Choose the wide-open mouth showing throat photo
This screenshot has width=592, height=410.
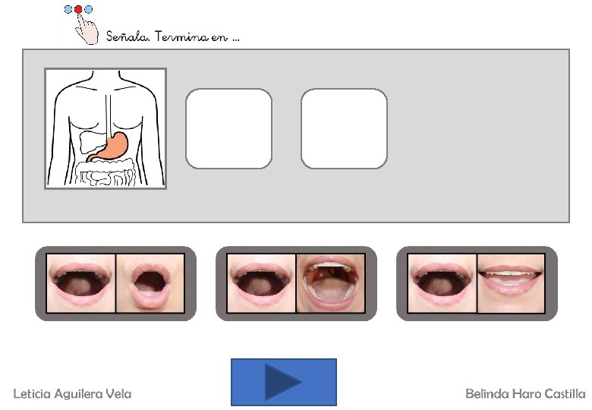(x=331, y=283)
